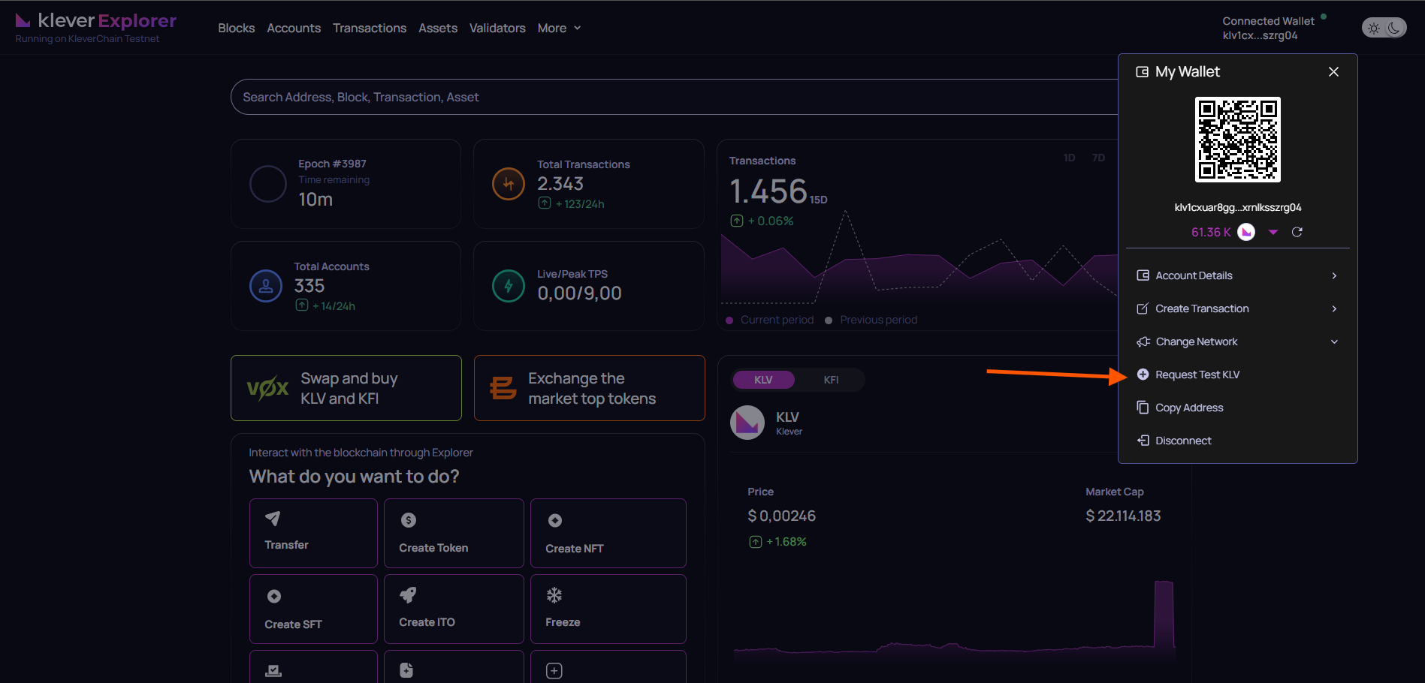Screen dimensions: 1425x683
Task: Click the Create Token coin icon
Action: click(x=408, y=520)
